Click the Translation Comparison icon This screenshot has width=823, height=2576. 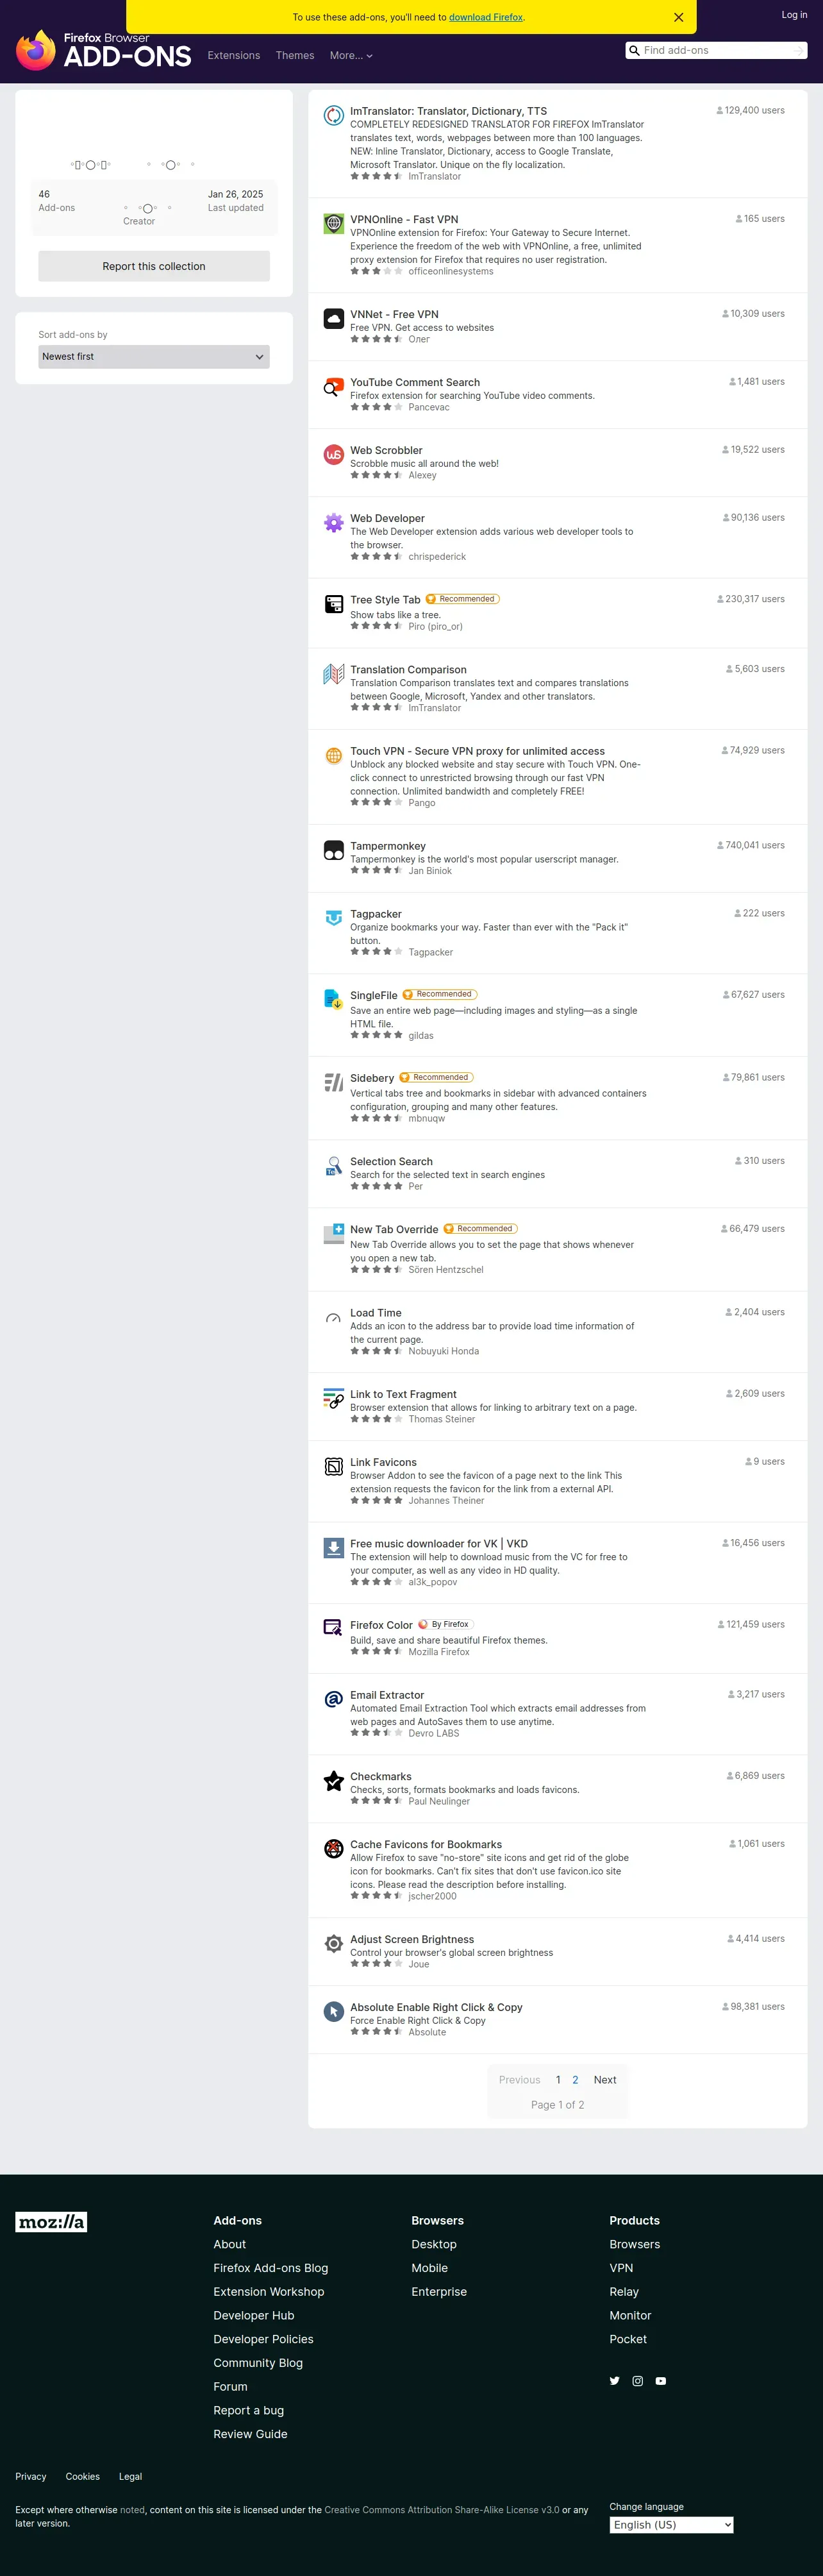pos(334,674)
